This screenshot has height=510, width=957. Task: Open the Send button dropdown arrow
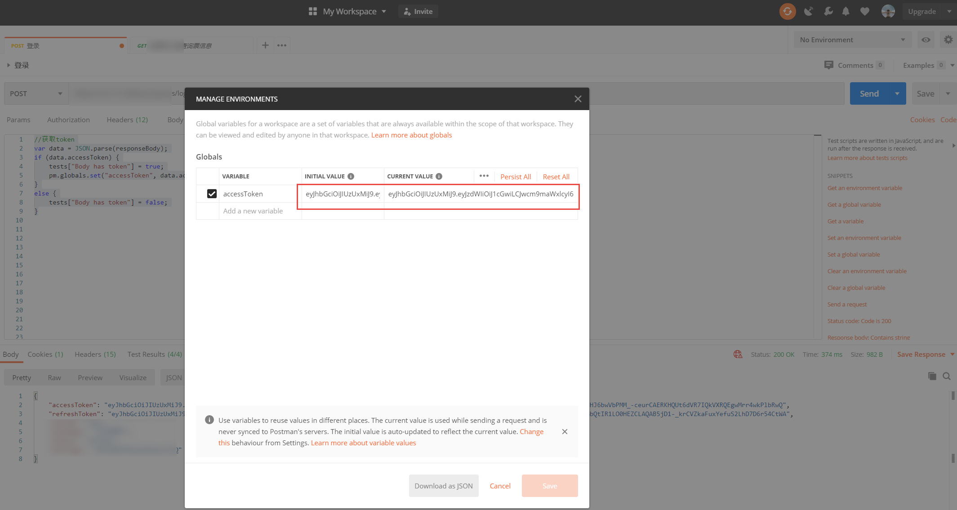point(897,93)
